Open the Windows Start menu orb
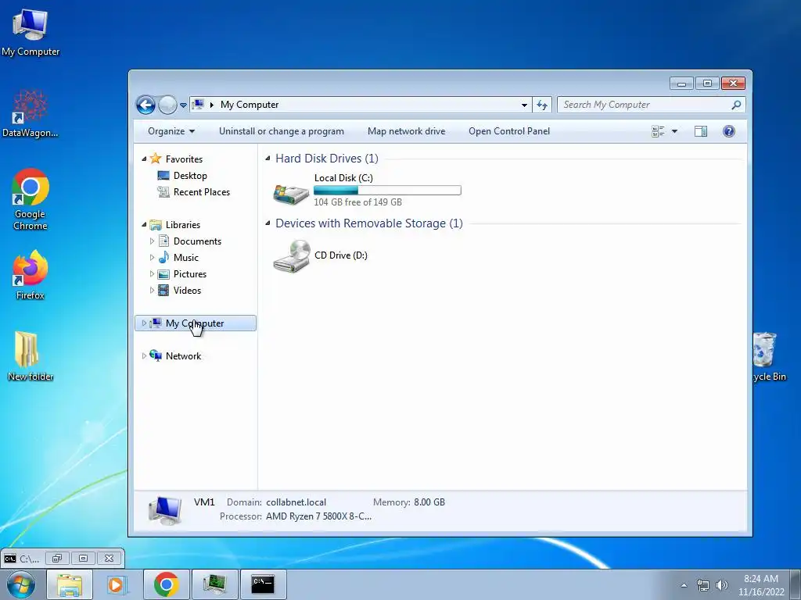The image size is (801, 600). click(21, 584)
